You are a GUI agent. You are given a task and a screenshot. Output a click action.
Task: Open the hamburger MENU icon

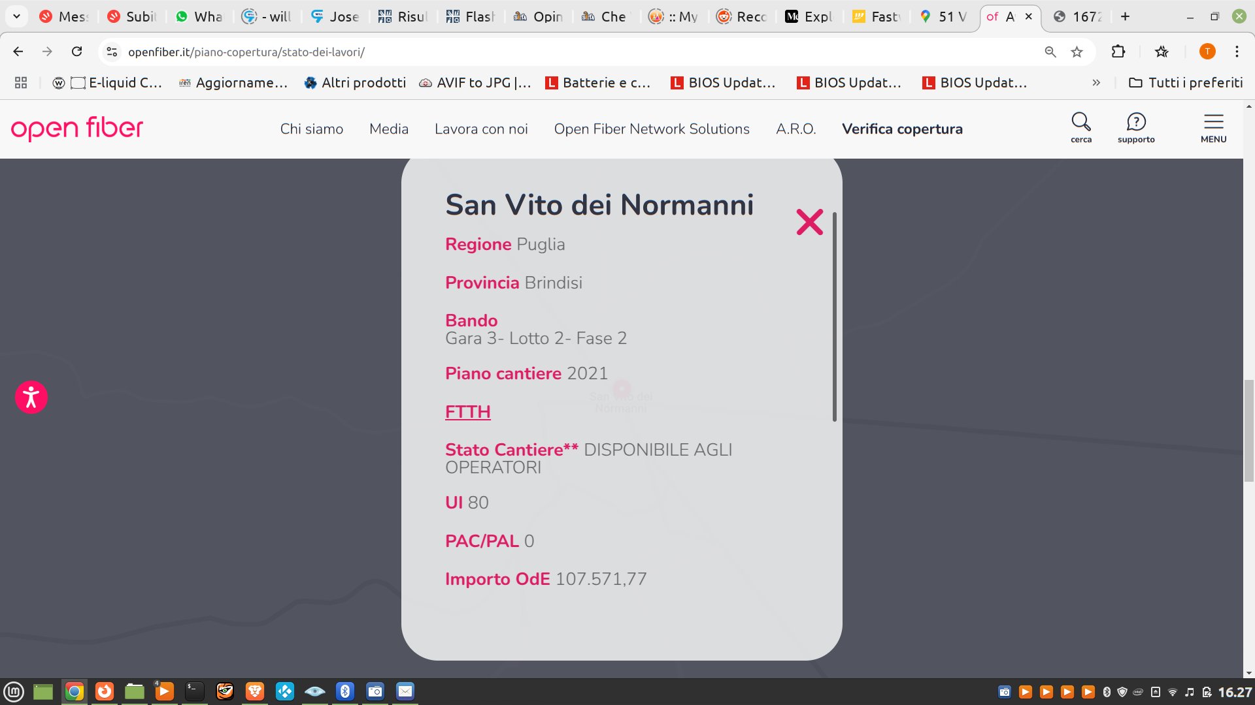click(x=1214, y=124)
